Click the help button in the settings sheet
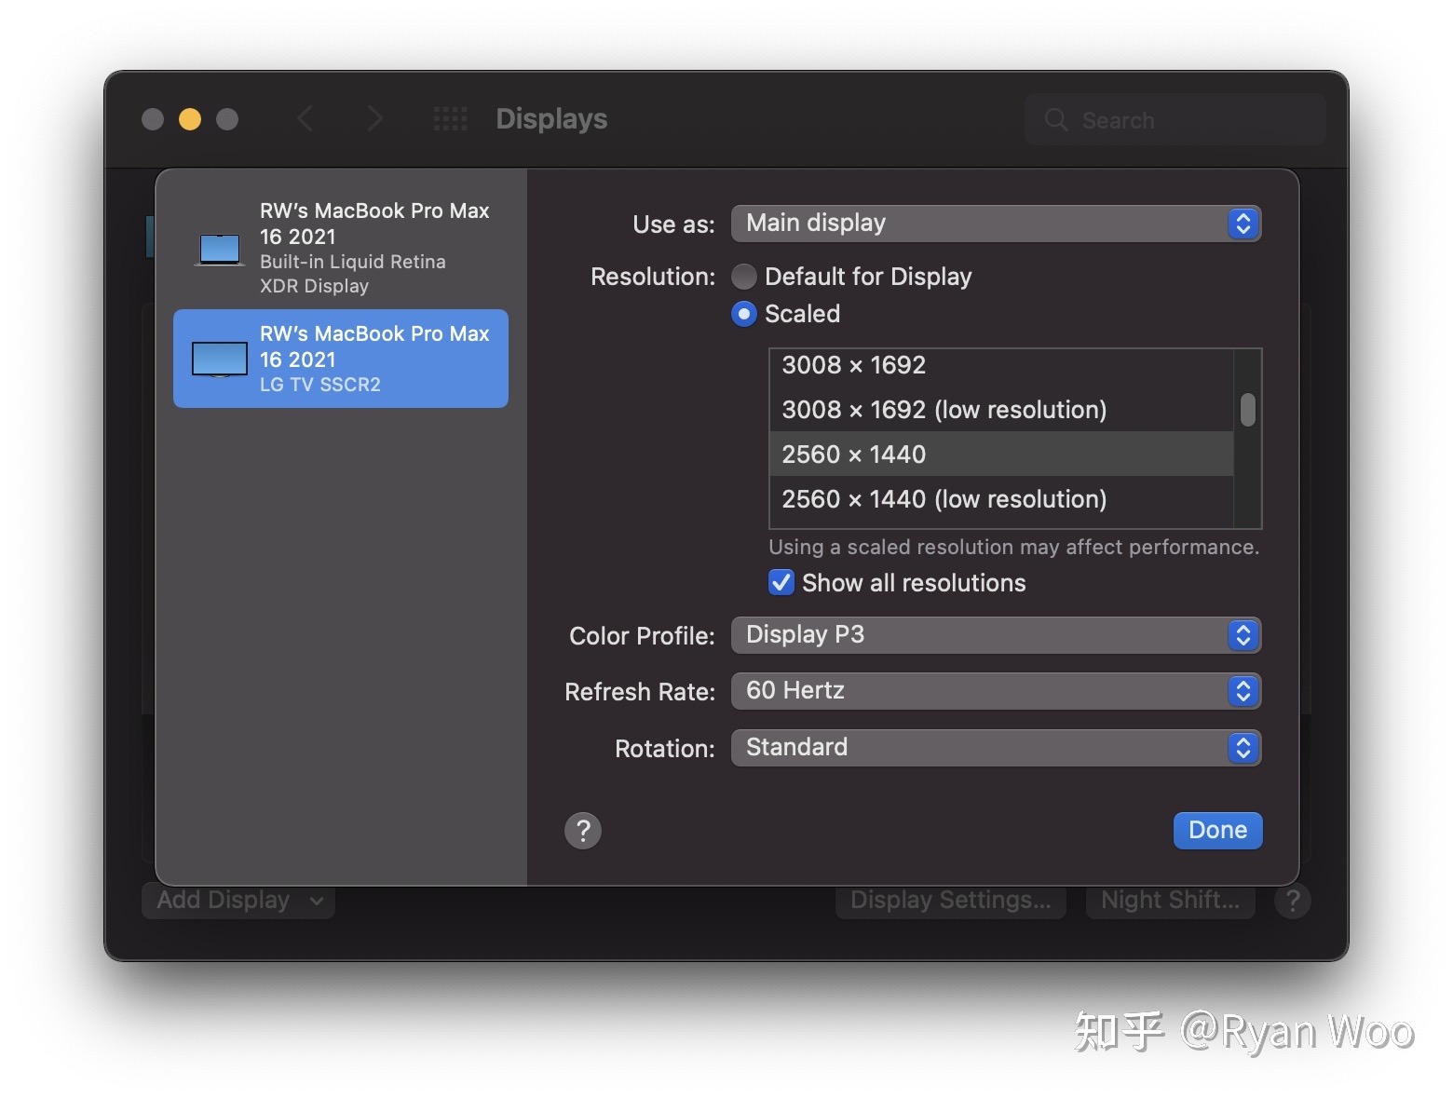The image size is (1453, 1099). 583,830
